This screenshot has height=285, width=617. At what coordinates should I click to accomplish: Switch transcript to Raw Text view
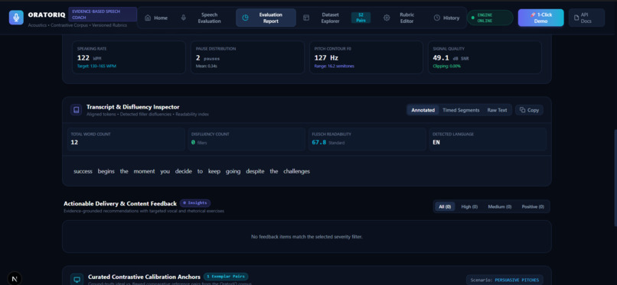pyautogui.click(x=497, y=110)
